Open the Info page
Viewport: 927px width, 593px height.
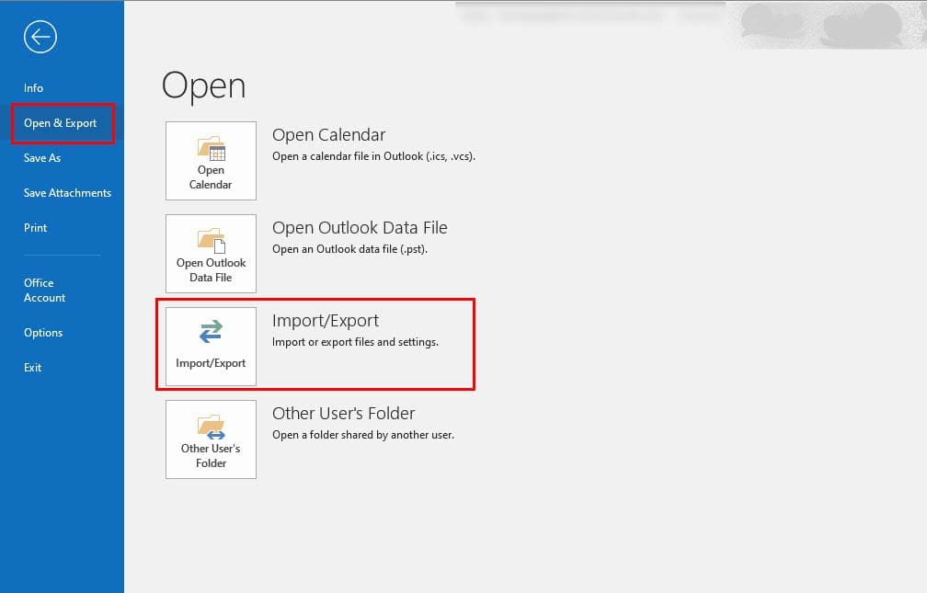pos(33,88)
